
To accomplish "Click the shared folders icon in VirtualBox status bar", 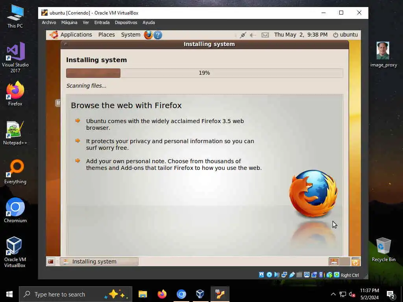I will click(299, 275).
